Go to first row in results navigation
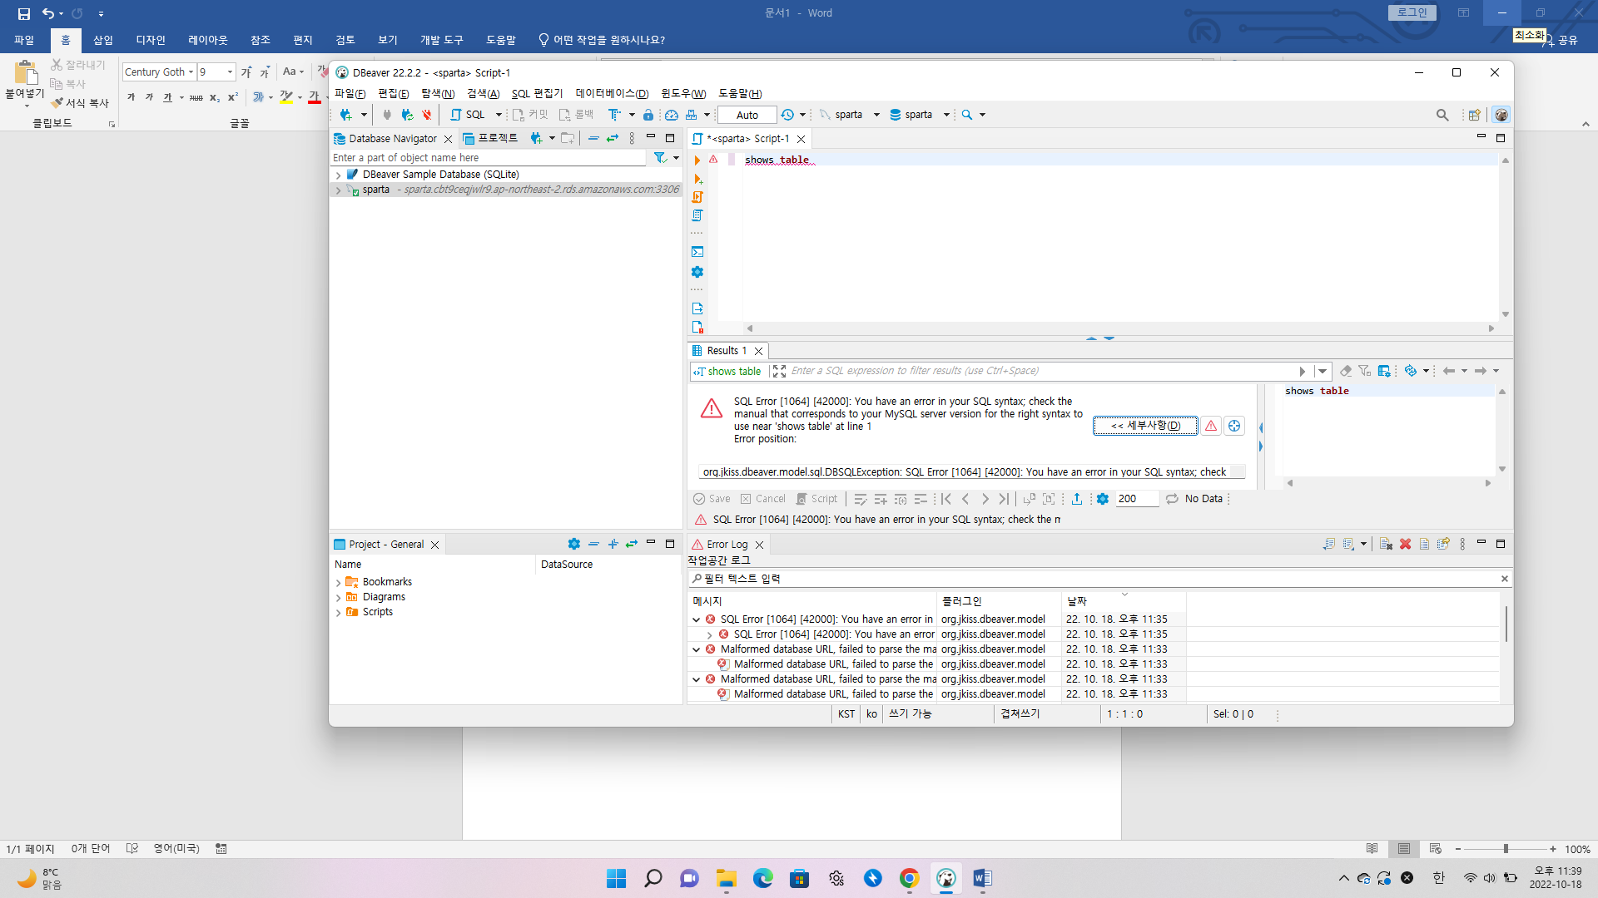Image resolution: width=1598 pixels, height=898 pixels. pyautogui.click(x=946, y=499)
